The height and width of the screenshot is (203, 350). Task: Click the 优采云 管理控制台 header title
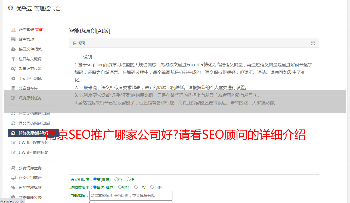38,8
